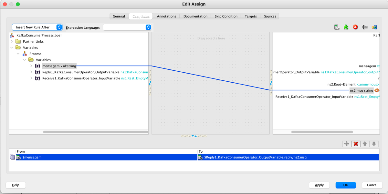Image resolution: width=388 pixels, height=194 pixels.
Task: Click the orange element icon beside ns2:msg
Action: click(x=377, y=90)
